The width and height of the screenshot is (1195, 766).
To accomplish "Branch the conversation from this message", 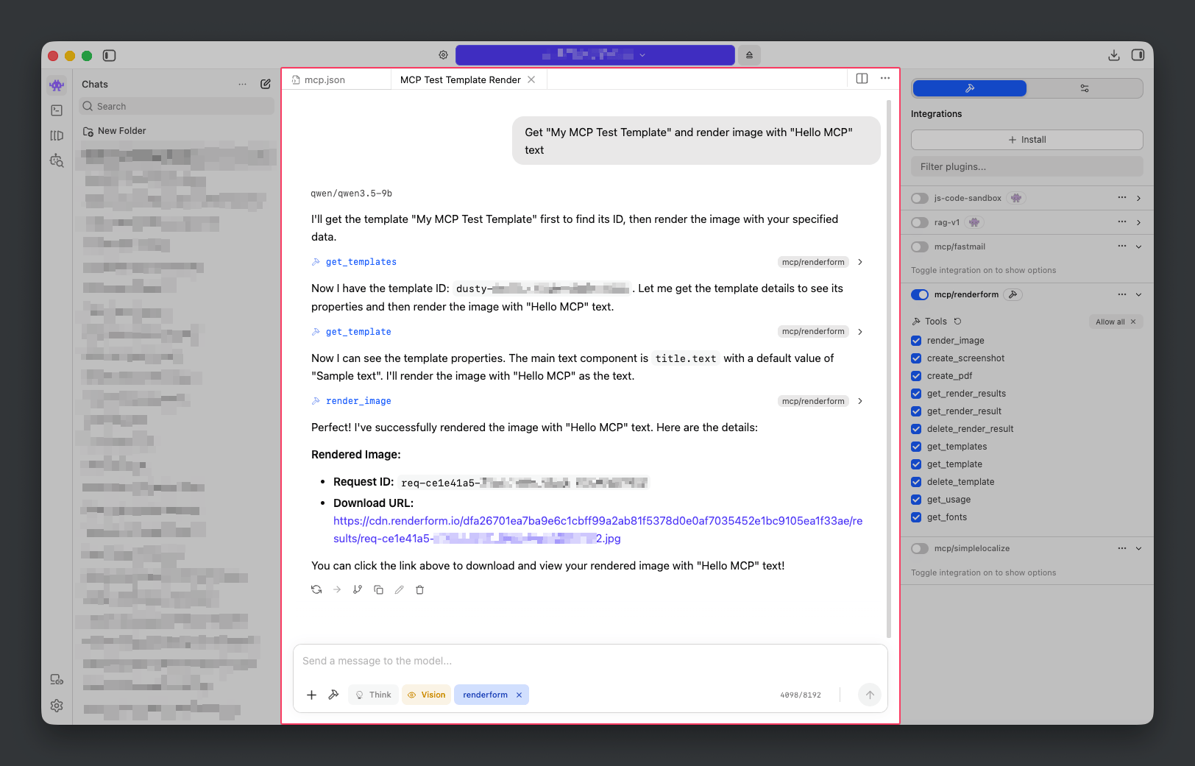I will point(358,589).
